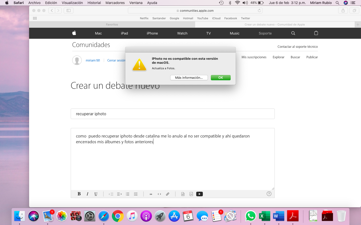Screen dimensions: 361x225
Task: Toggle underline formatting in the editor
Action: click(x=96, y=194)
